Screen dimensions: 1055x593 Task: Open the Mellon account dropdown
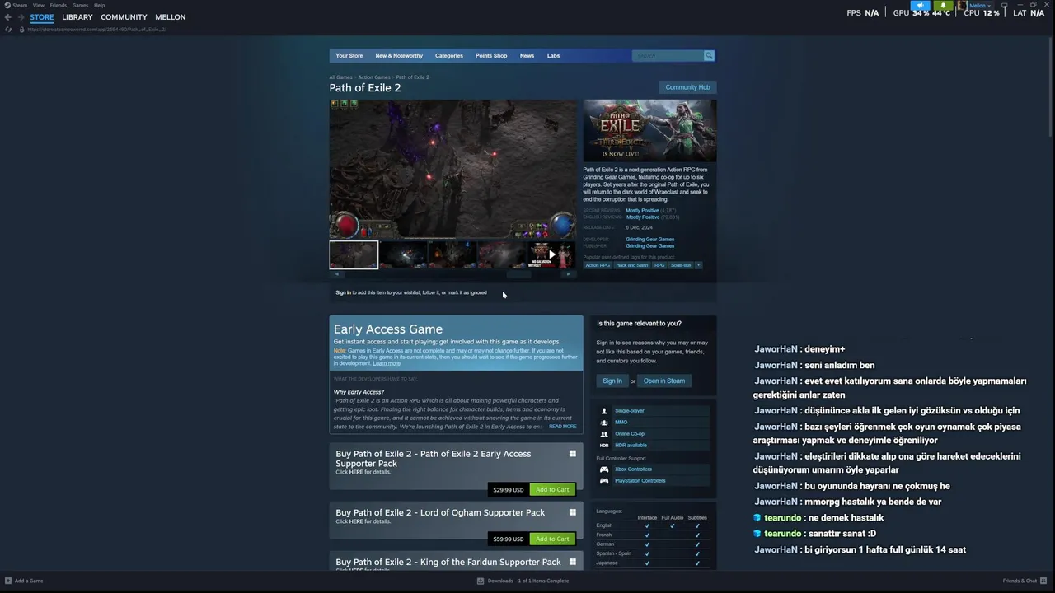(x=980, y=6)
